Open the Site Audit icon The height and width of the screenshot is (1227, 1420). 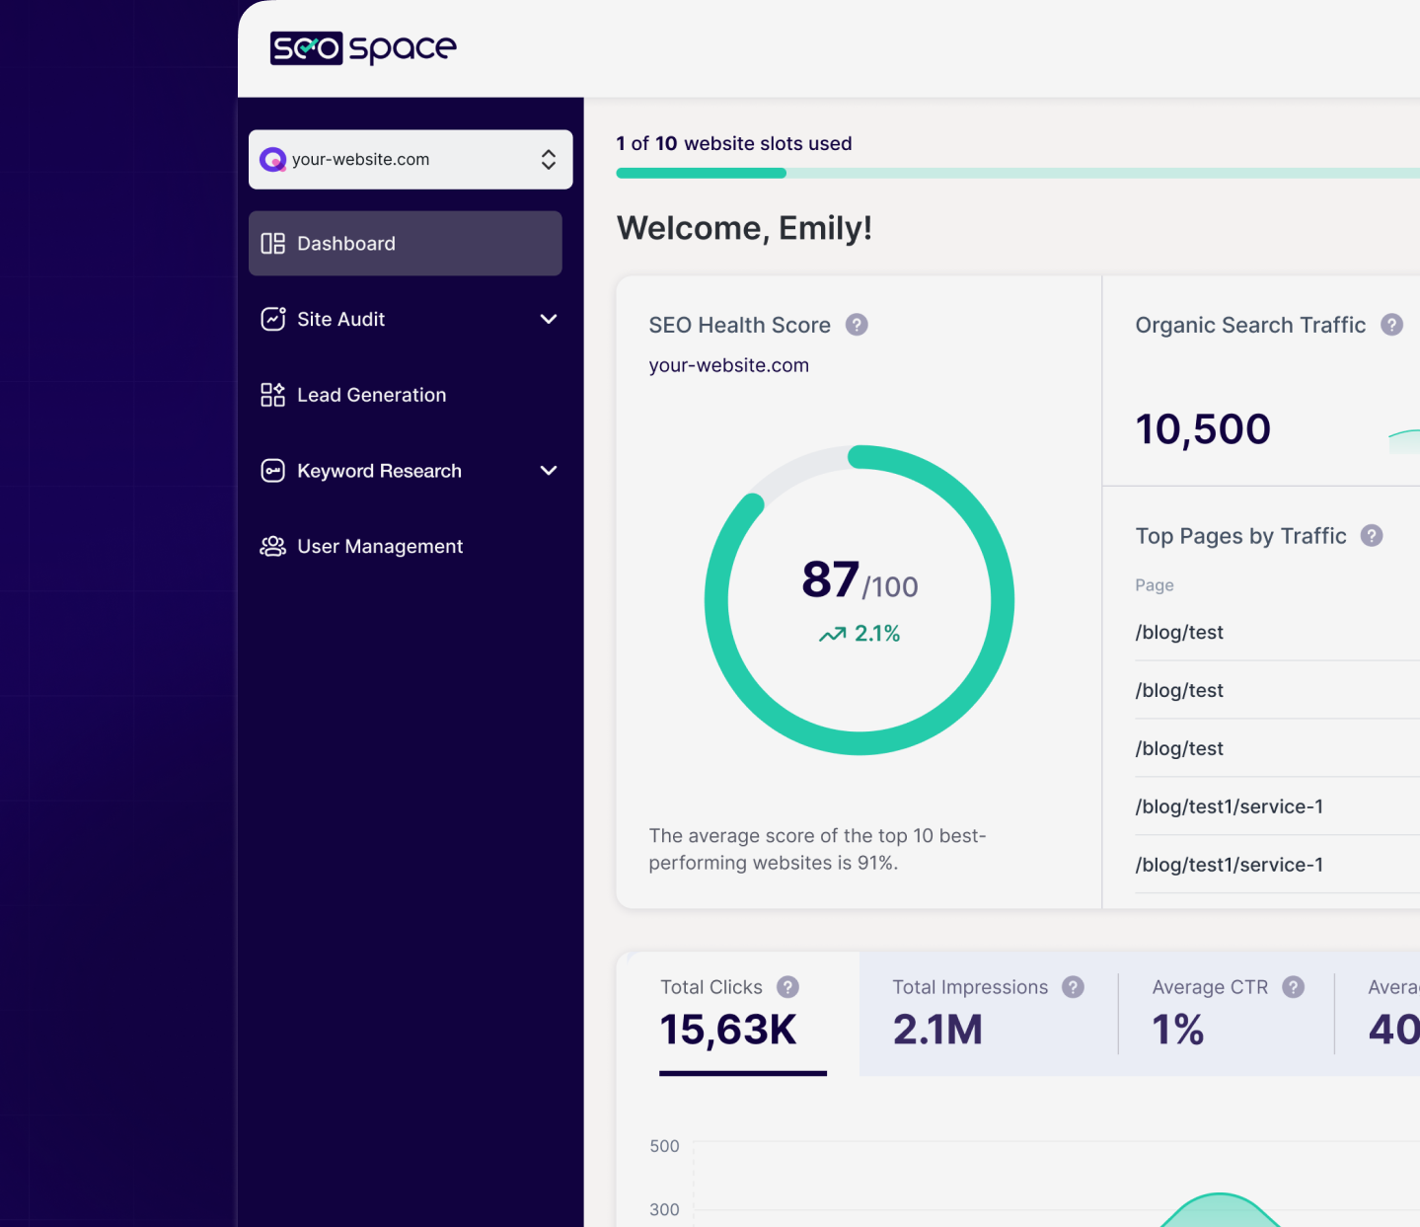(x=272, y=319)
